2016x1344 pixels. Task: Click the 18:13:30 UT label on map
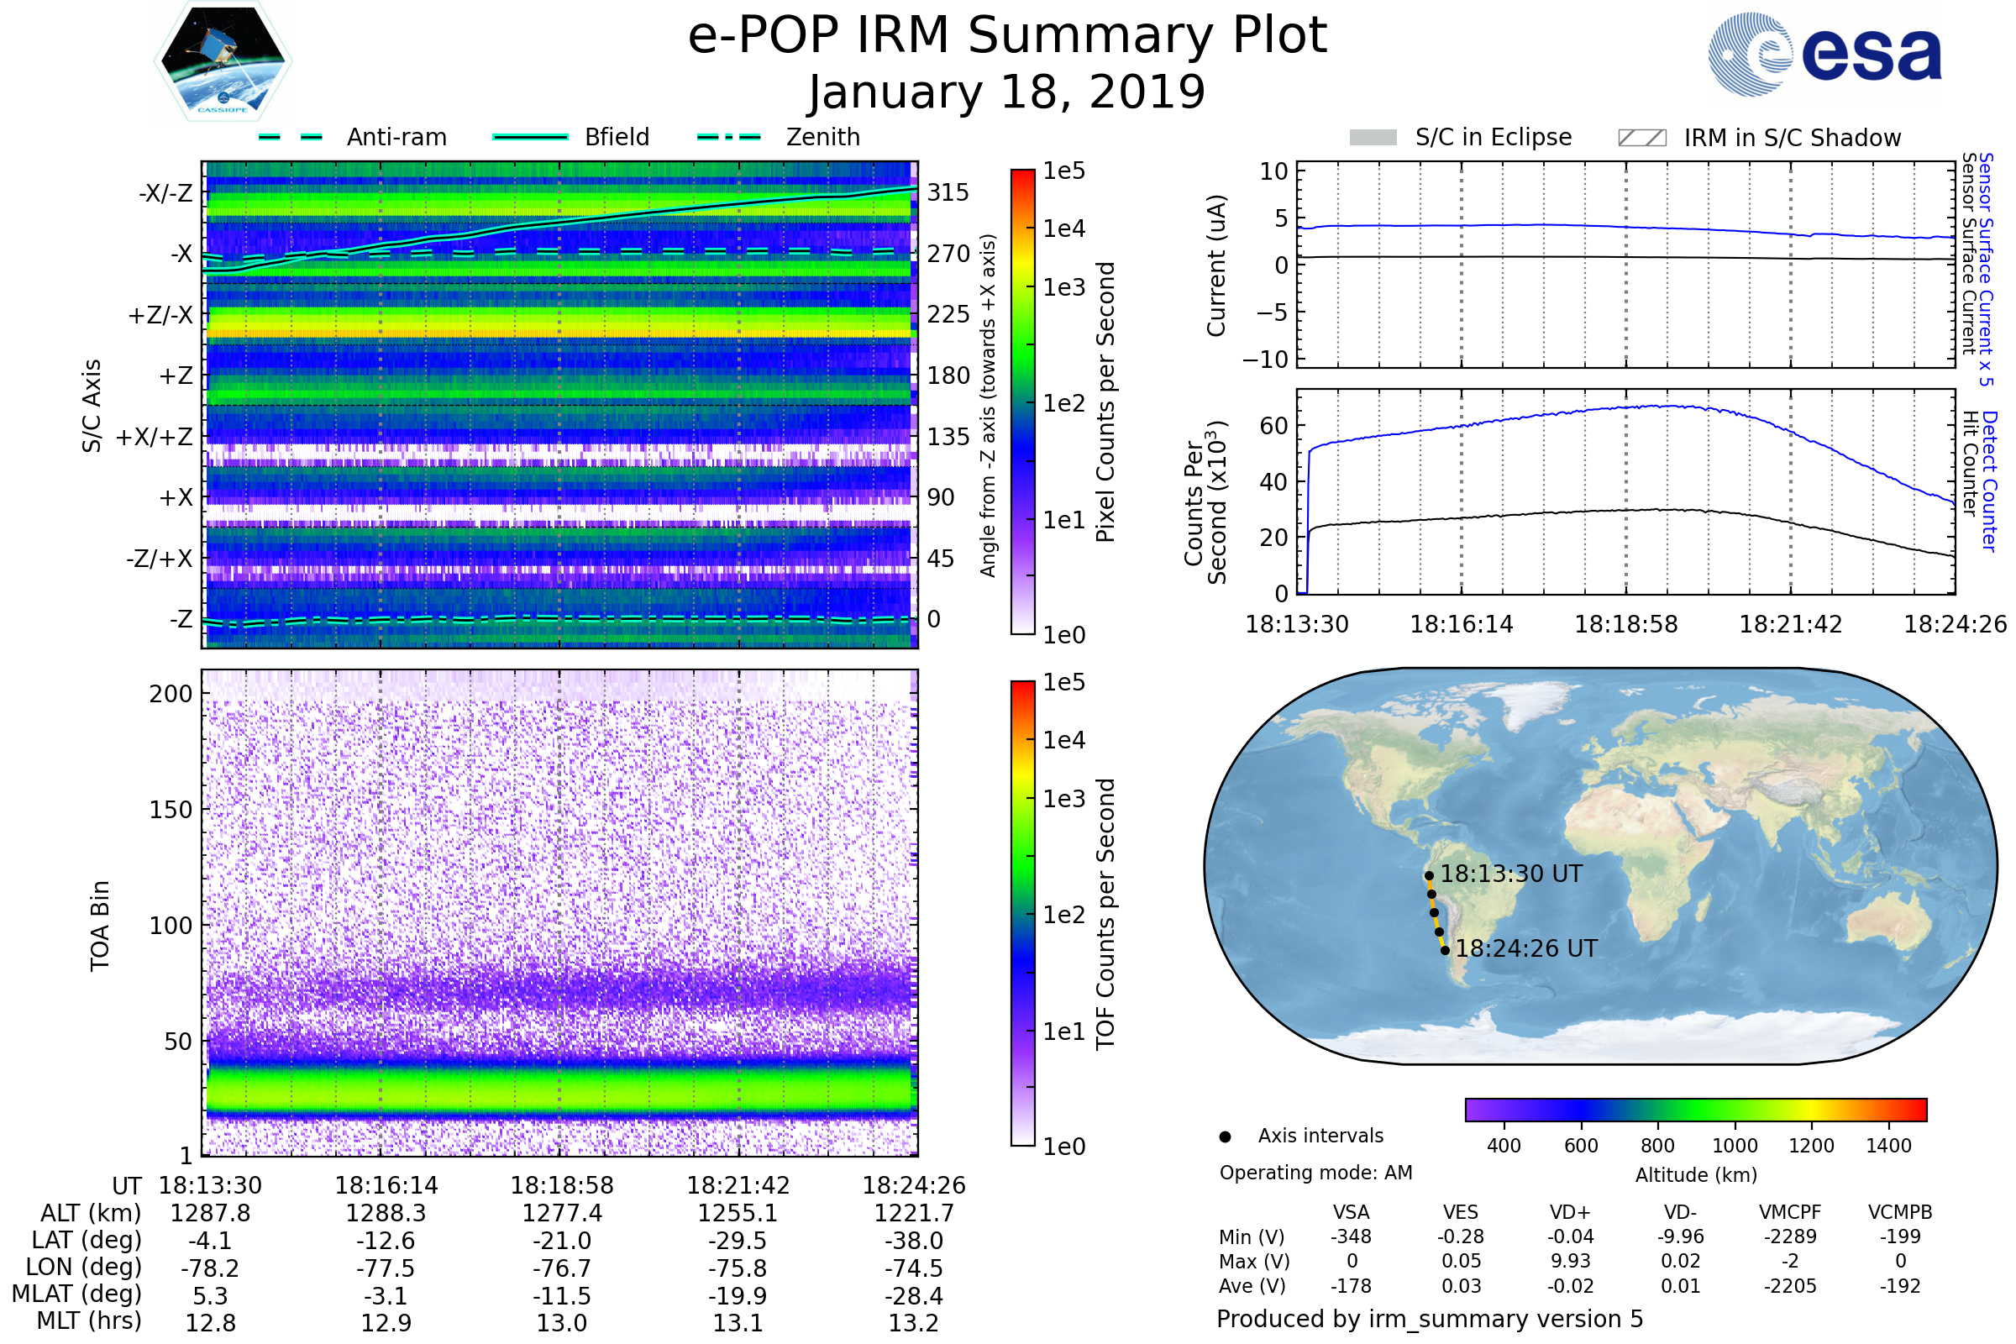[x=1511, y=874]
